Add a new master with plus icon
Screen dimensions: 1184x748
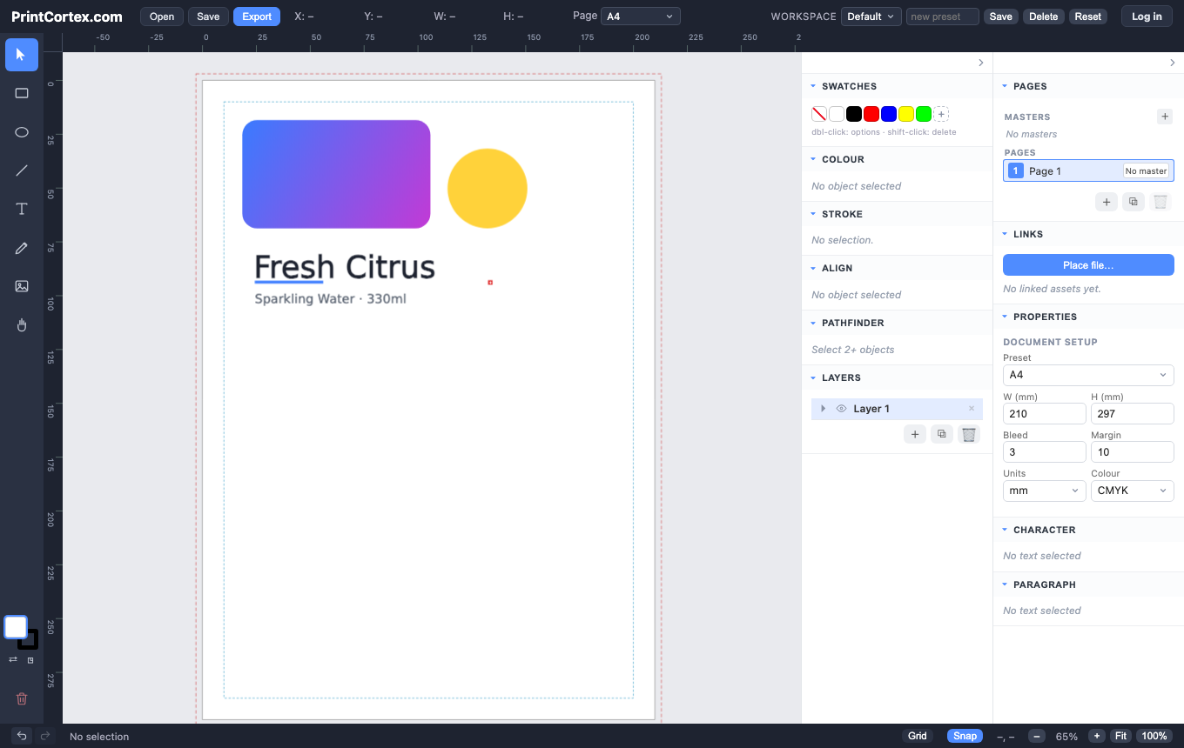coord(1165,116)
